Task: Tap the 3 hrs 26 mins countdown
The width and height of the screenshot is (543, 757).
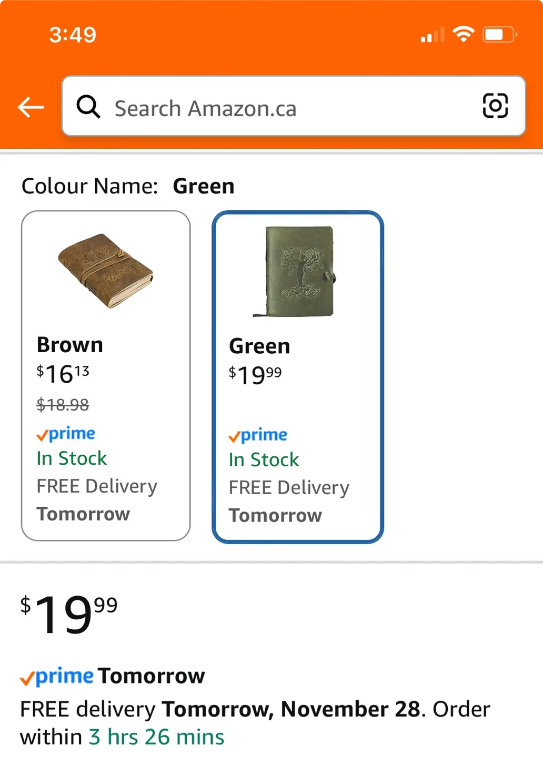Action: (156, 737)
